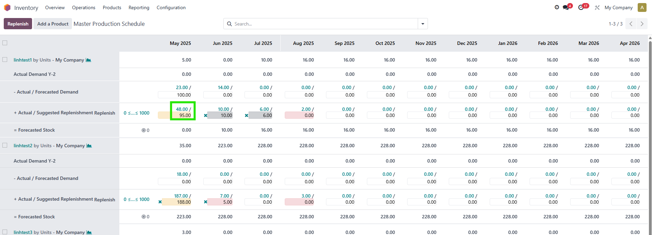Click the graph icon next to linhtest2
The image size is (652, 235).
pos(89,146)
